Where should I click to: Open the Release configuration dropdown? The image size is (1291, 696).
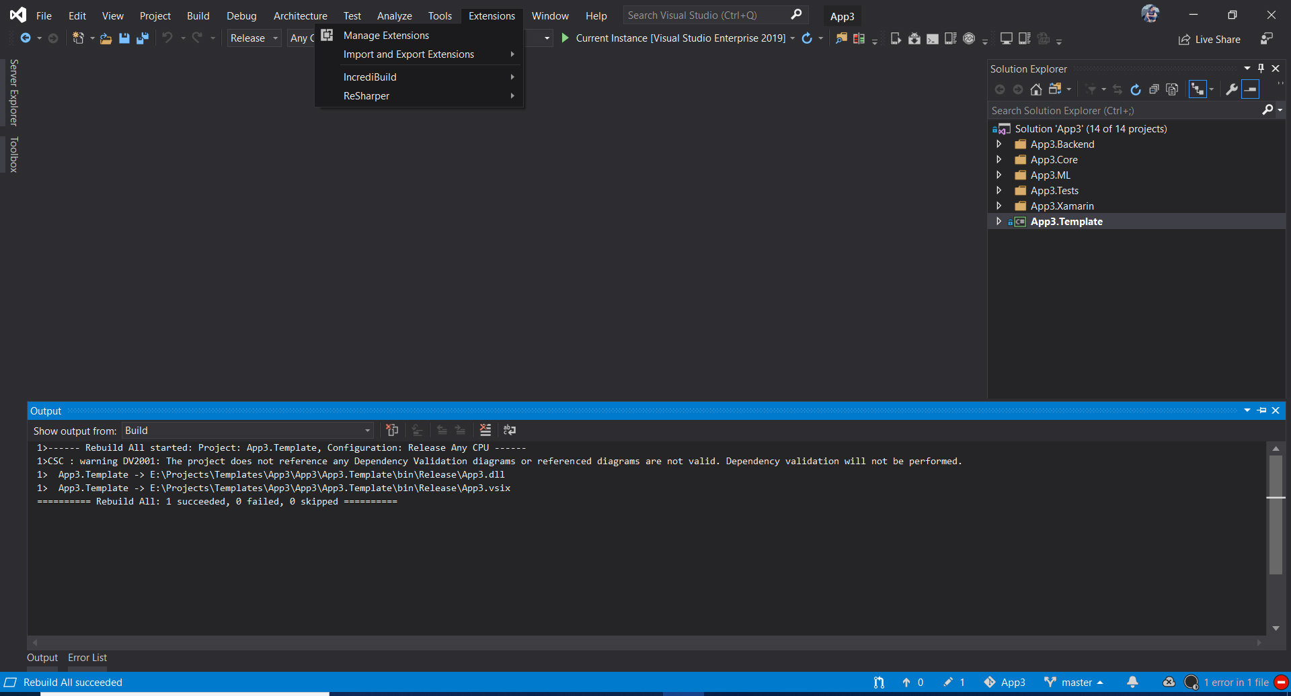(x=253, y=38)
